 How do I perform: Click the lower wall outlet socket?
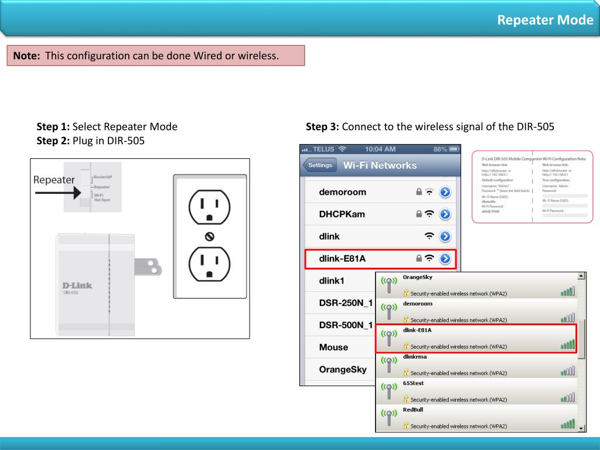209,264
